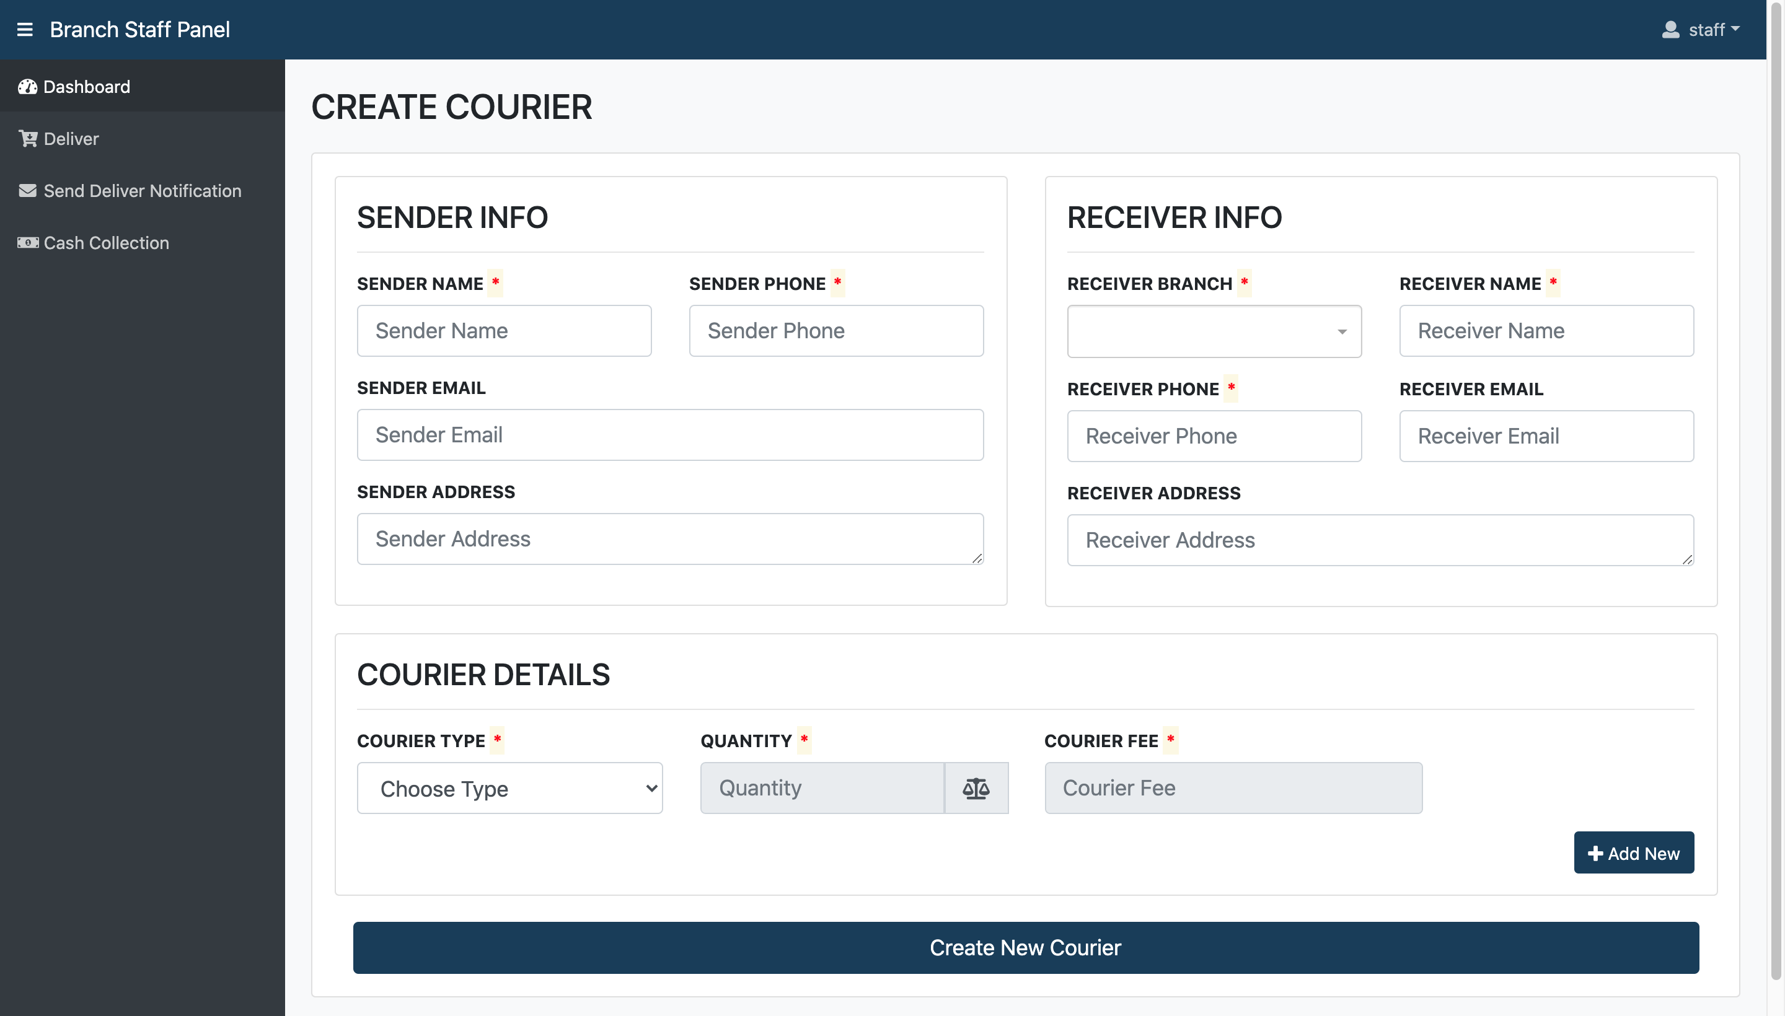1785x1016 pixels.
Task: Focus the Sender Name input field
Action: [503, 330]
